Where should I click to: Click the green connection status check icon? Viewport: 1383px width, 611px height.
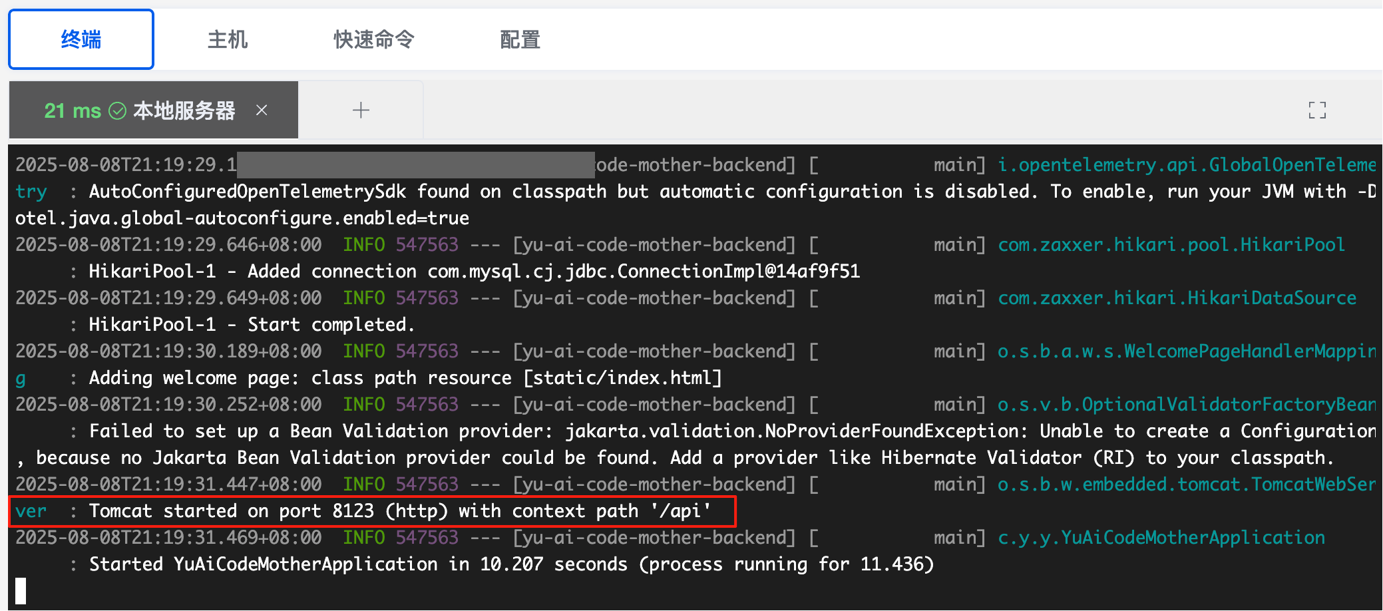[x=118, y=110]
